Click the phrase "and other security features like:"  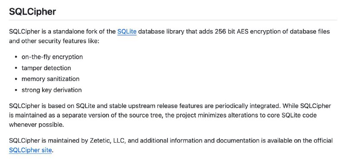pyautogui.click(x=54, y=41)
